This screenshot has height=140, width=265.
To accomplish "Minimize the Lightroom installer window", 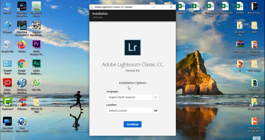I will click(x=153, y=7).
